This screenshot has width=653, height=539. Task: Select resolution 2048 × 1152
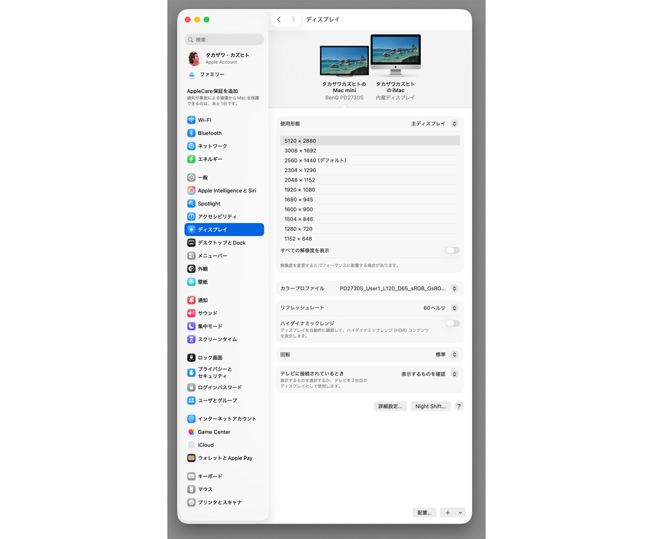pos(370,180)
